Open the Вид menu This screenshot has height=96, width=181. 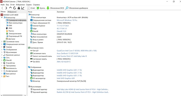(7, 5)
